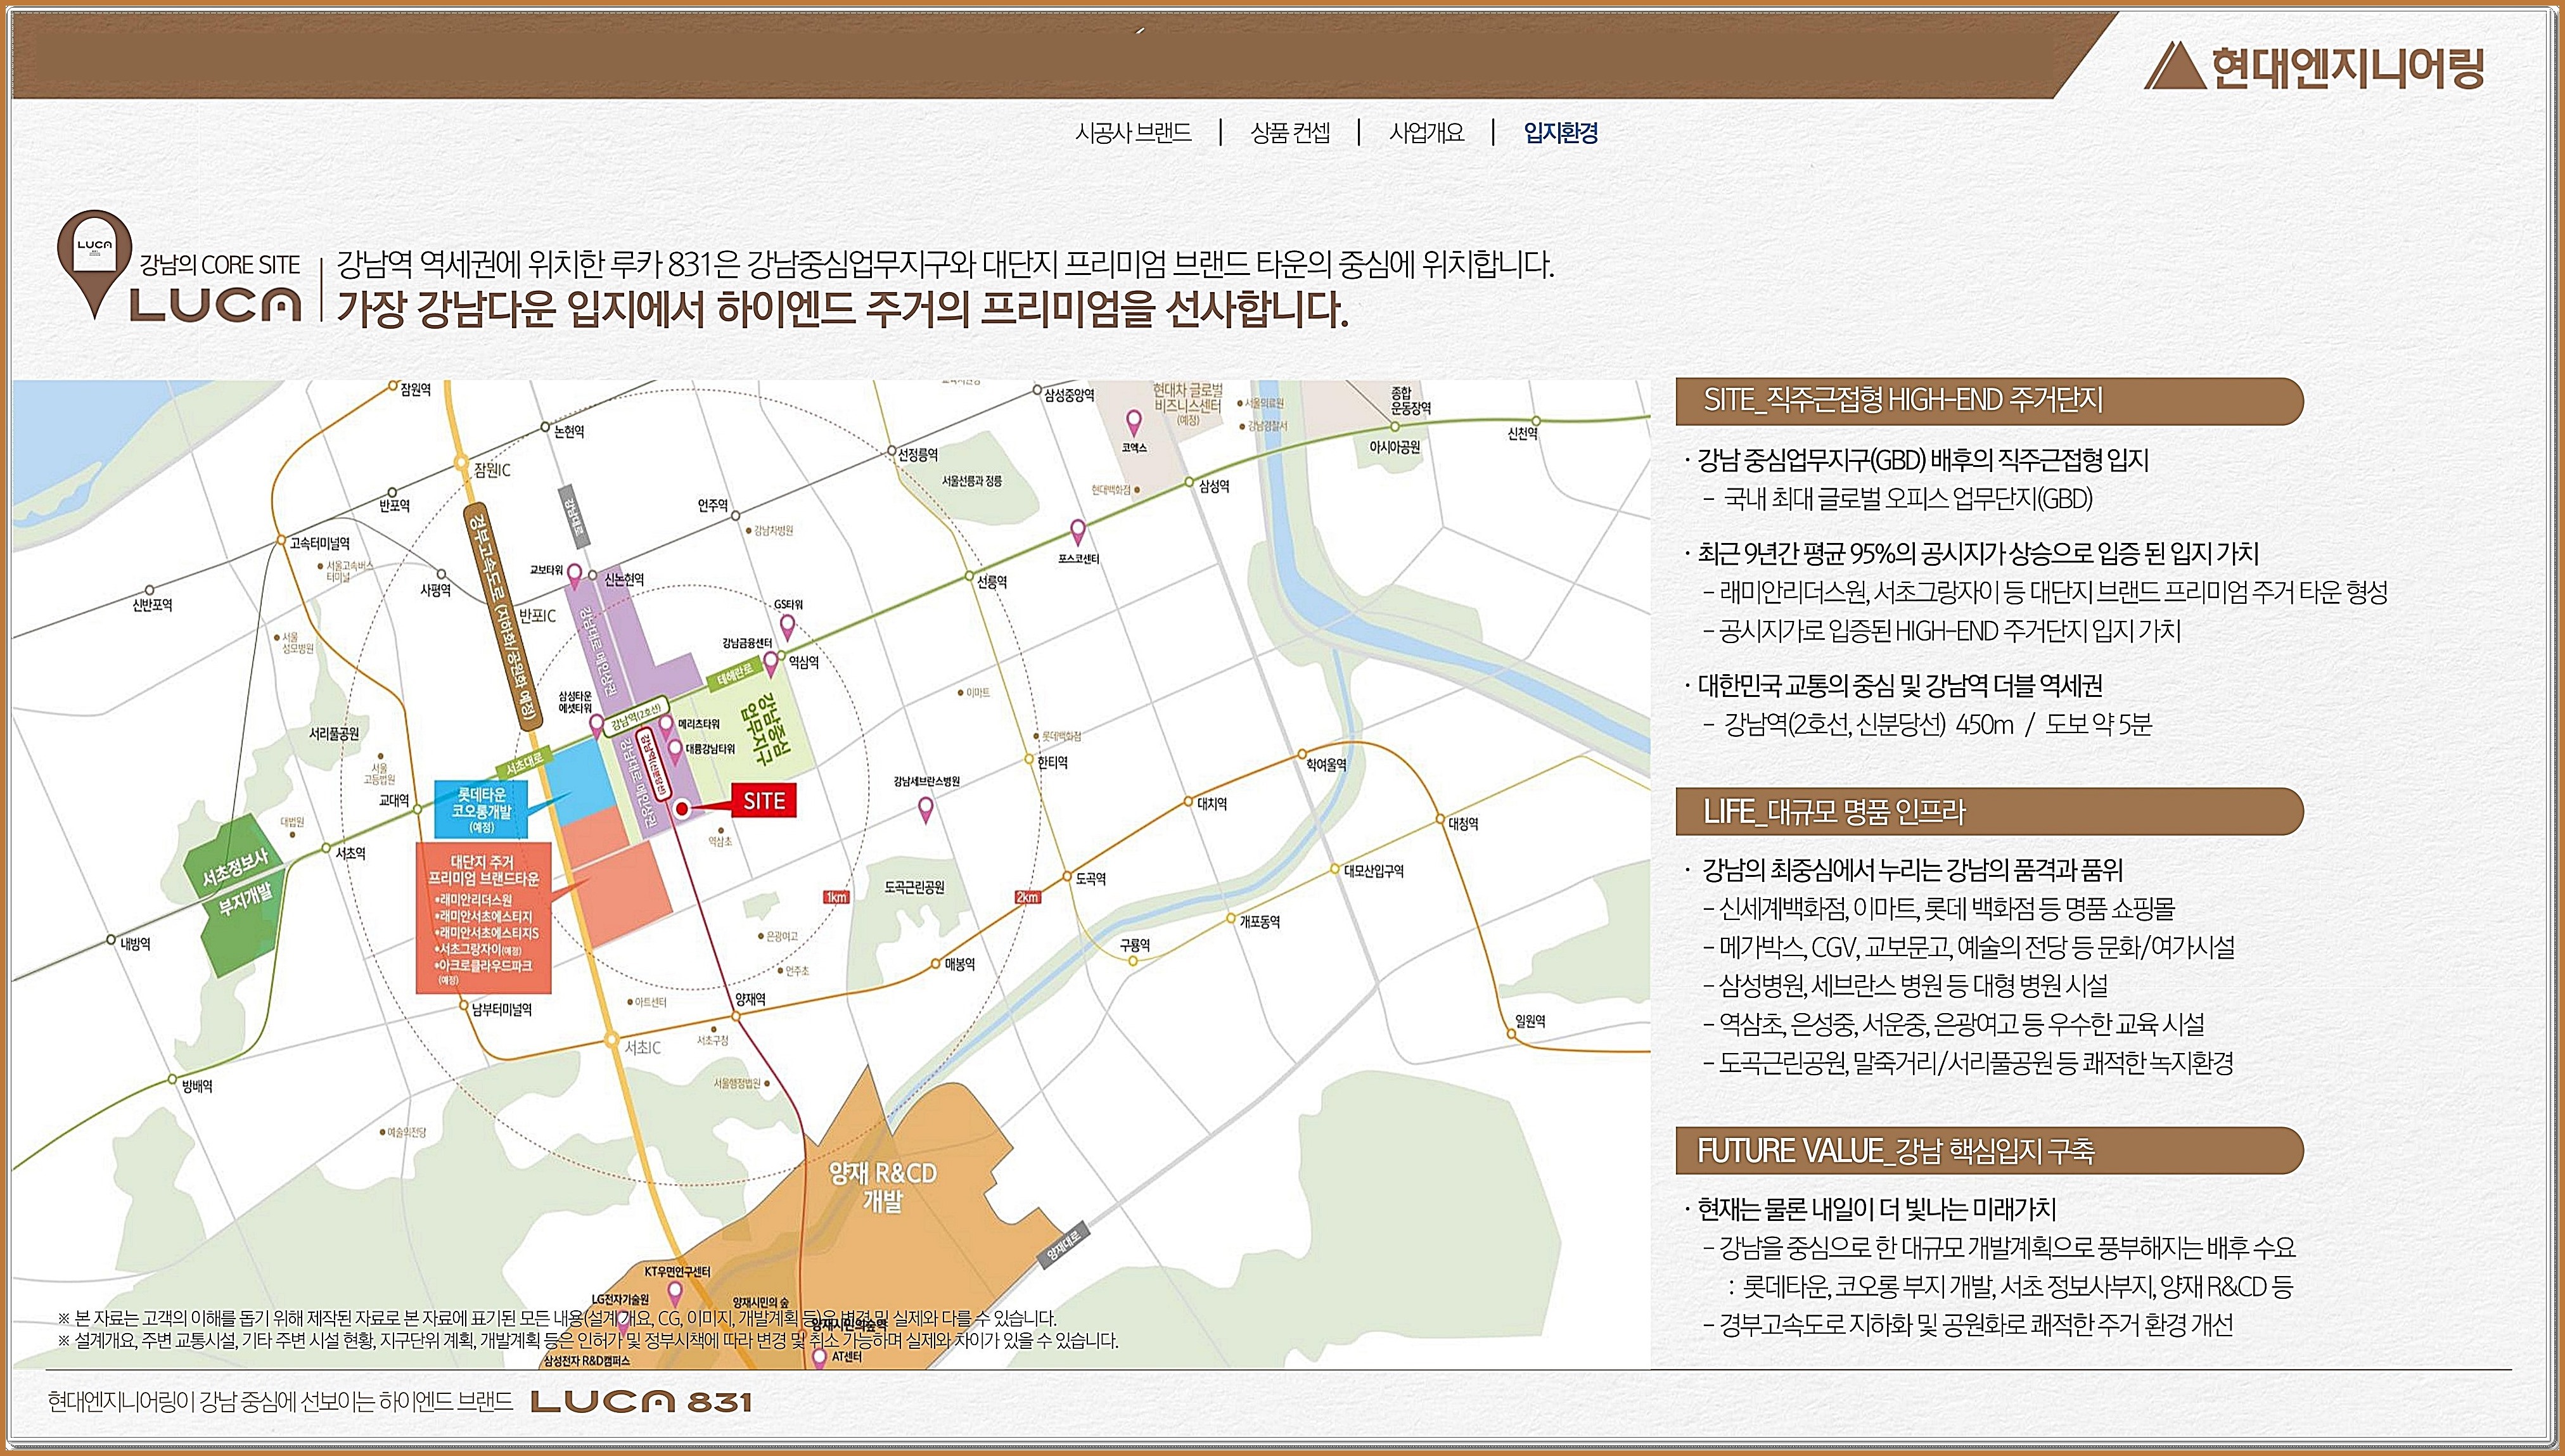Click the 선릉역 station marker
Screen dimensions: 2565x1456
[x=968, y=577]
